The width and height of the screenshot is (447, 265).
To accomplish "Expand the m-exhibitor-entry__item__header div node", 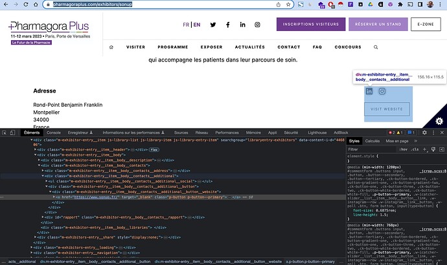I will 36,149.
